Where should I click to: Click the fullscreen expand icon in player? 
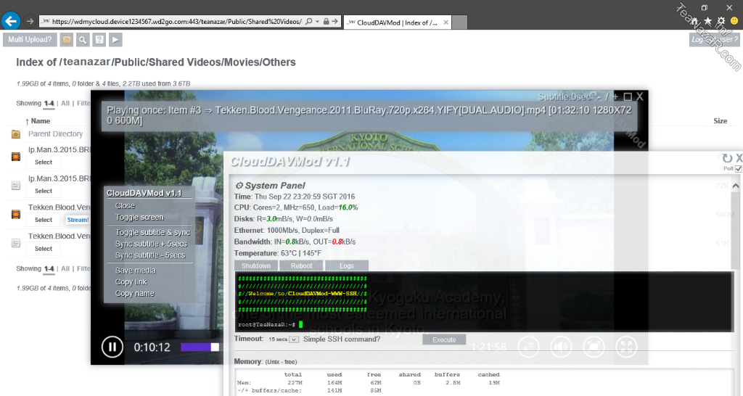626,347
